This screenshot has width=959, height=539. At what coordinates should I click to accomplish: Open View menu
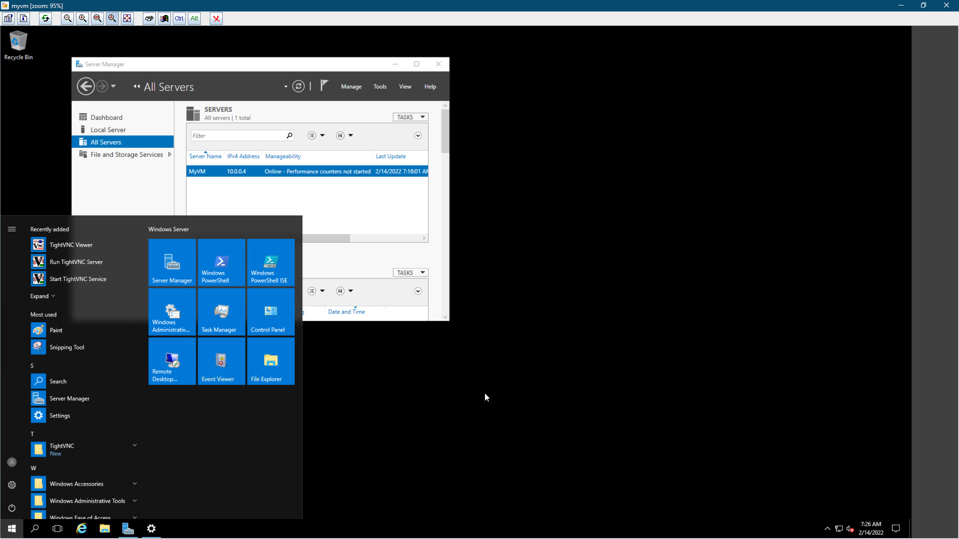coord(405,86)
